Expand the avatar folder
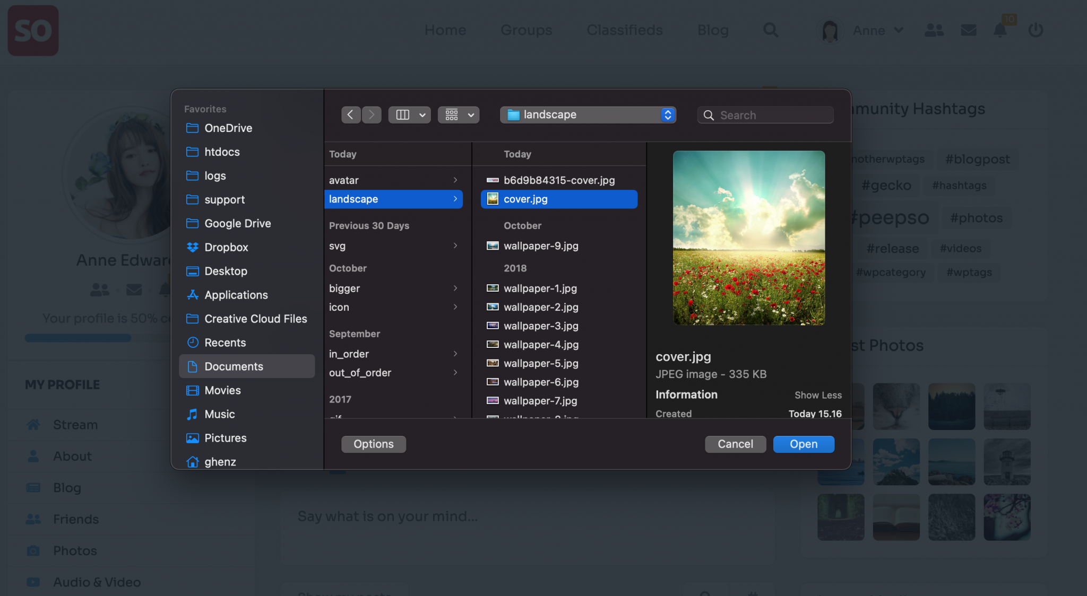This screenshot has height=596, width=1087. [x=393, y=180]
